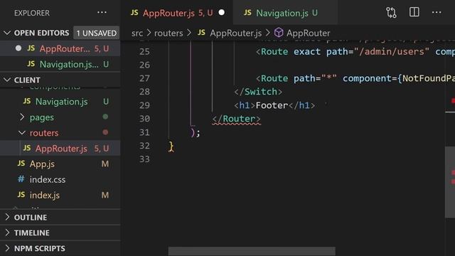Click M badge next to App.js
This screenshot has height=256, width=455.
105,164
